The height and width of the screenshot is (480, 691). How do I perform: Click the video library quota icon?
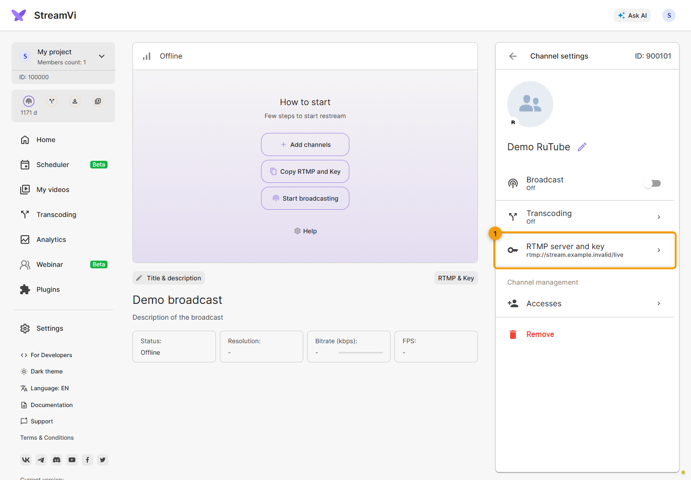pyautogui.click(x=98, y=101)
